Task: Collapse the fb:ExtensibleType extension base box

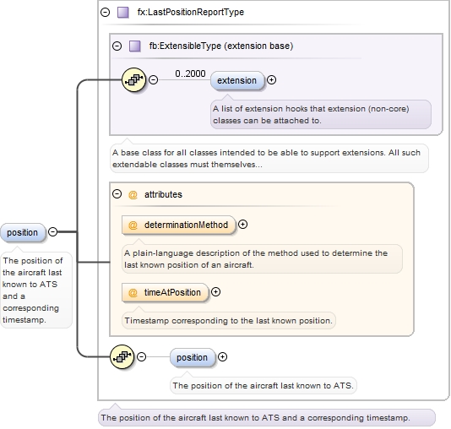Action: coord(117,46)
